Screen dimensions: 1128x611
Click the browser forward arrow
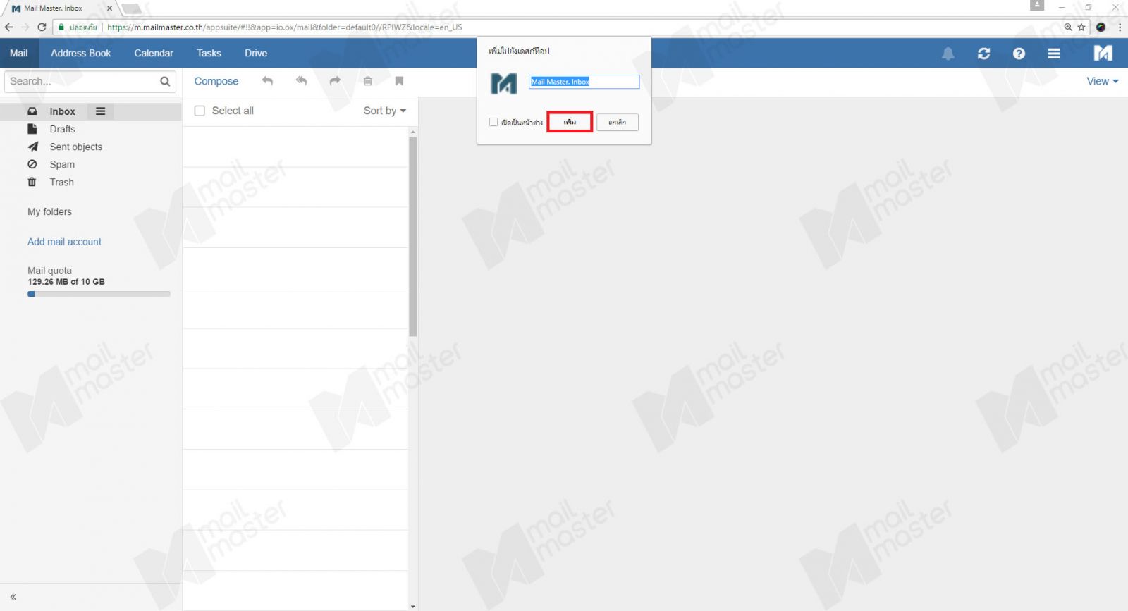[x=25, y=27]
